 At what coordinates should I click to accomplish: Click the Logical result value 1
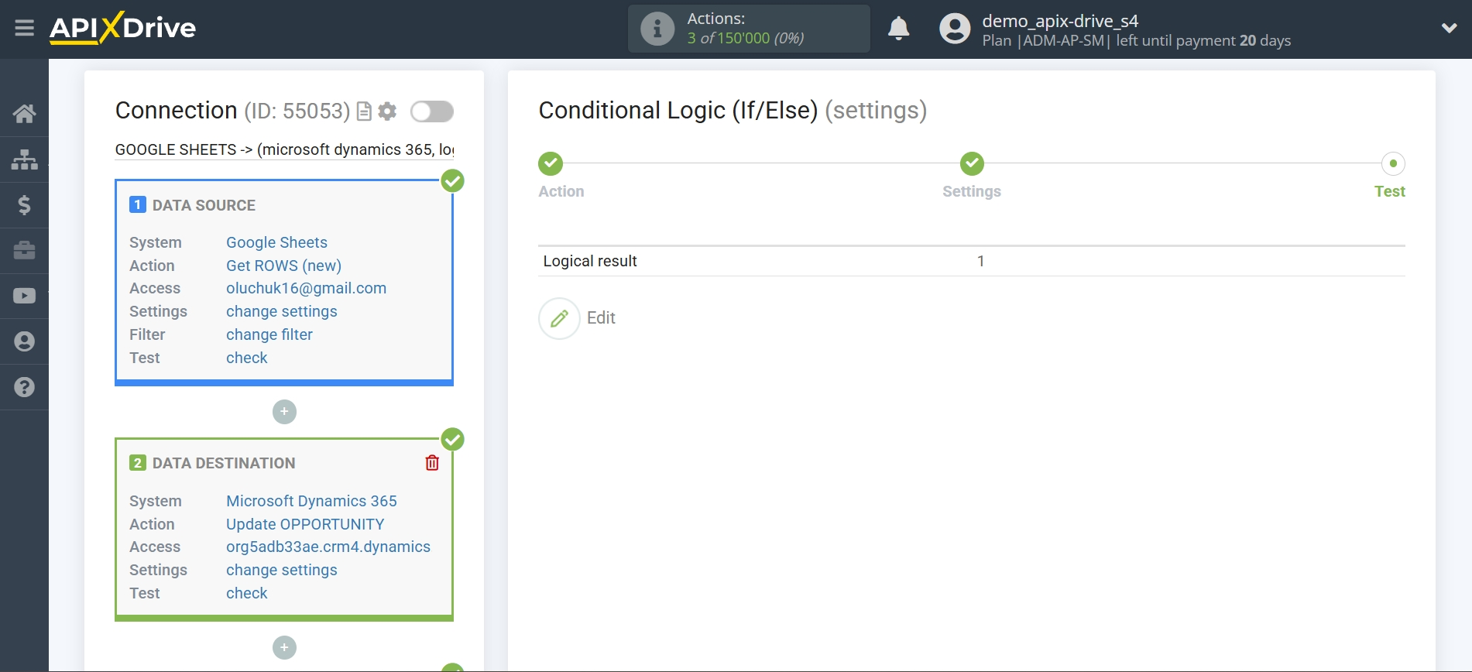980,261
